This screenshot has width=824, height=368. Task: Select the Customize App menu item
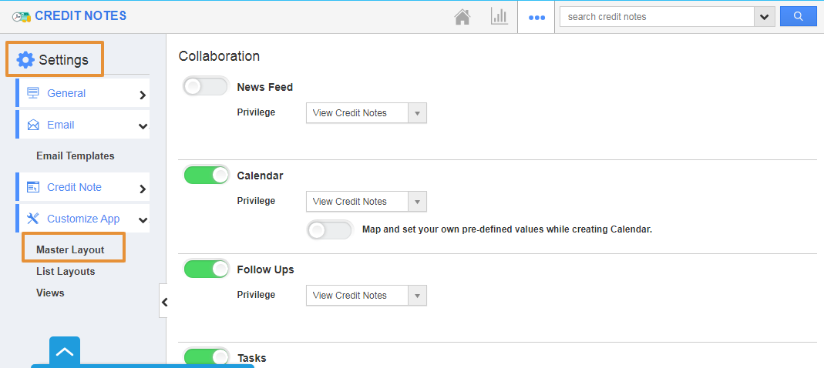tap(82, 219)
